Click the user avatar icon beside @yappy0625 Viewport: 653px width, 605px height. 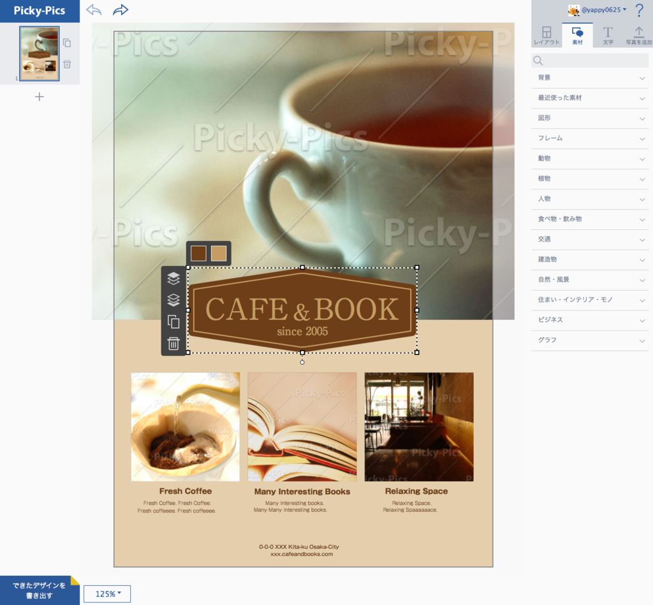click(573, 10)
